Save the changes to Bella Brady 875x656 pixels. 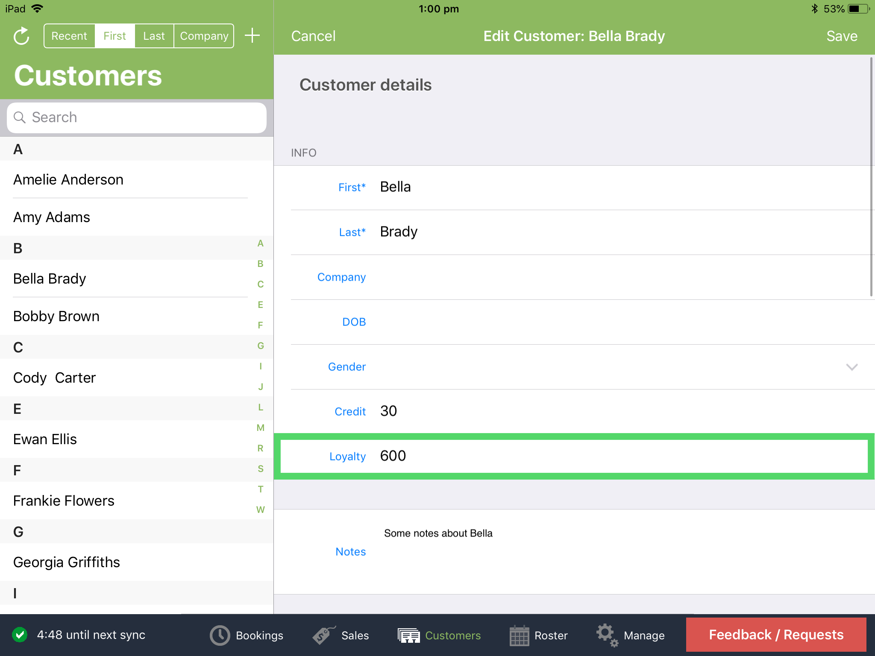click(841, 36)
